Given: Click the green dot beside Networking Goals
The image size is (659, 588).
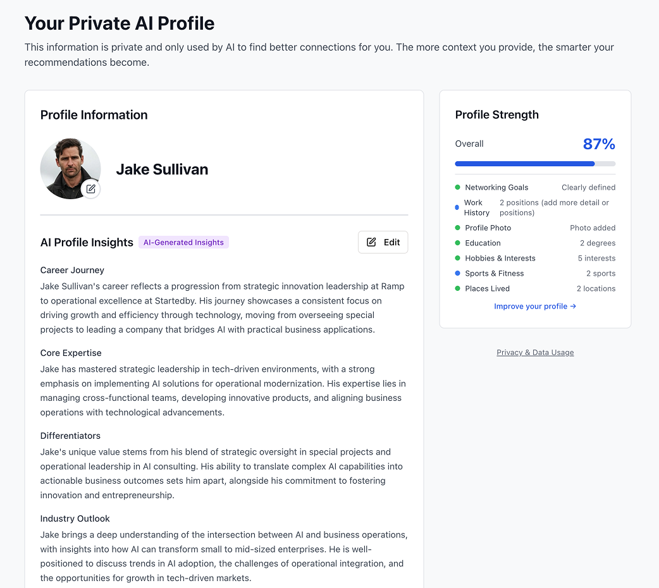Looking at the screenshot, I should [457, 187].
